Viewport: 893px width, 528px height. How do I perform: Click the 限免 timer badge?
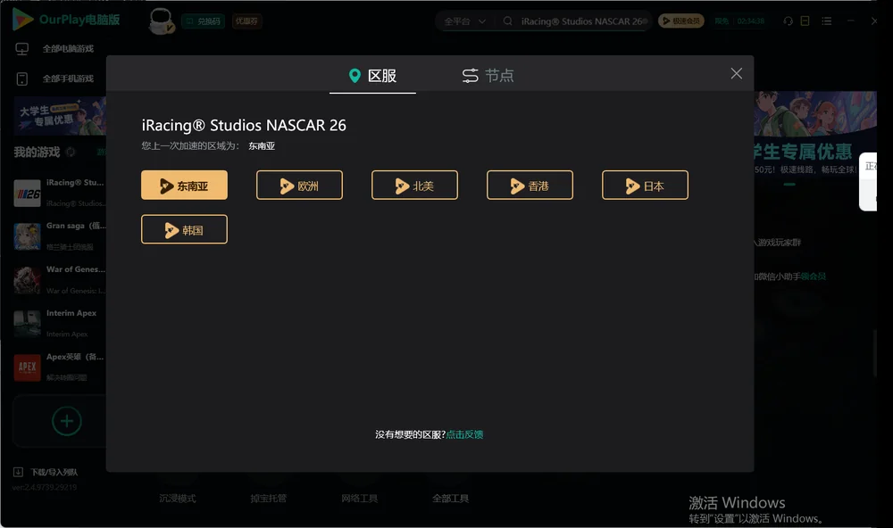point(739,21)
